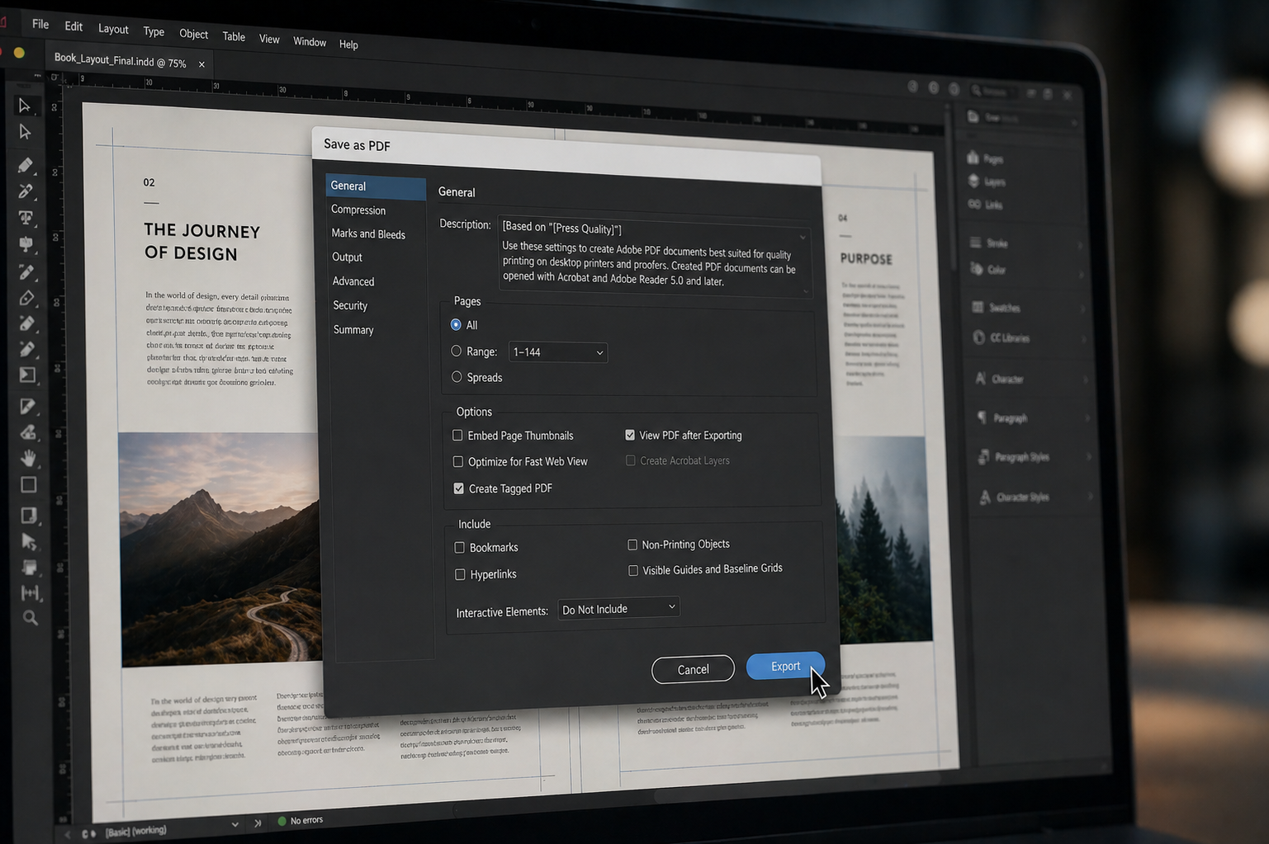Image resolution: width=1269 pixels, height=844 pixels.
Task: Open the Character panel
Action: pyautogui.click(x=1000, y=380)
